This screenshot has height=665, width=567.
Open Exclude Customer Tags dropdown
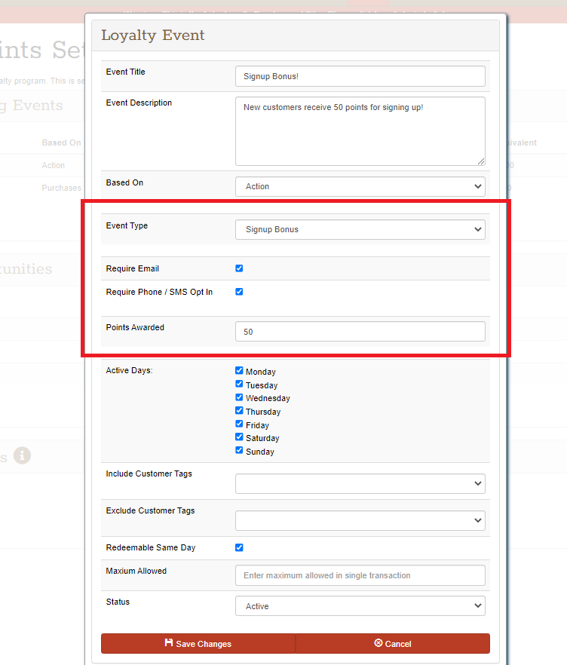(x=360, y=520)
